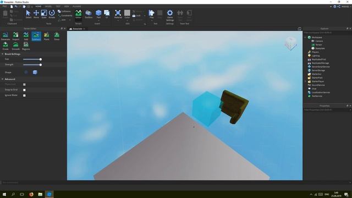
Task: Pick the Erode terrain tool
Action: click(x=5, y=46)
